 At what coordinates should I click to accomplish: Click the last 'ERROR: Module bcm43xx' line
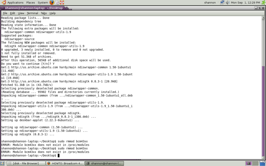click(45, 152)
